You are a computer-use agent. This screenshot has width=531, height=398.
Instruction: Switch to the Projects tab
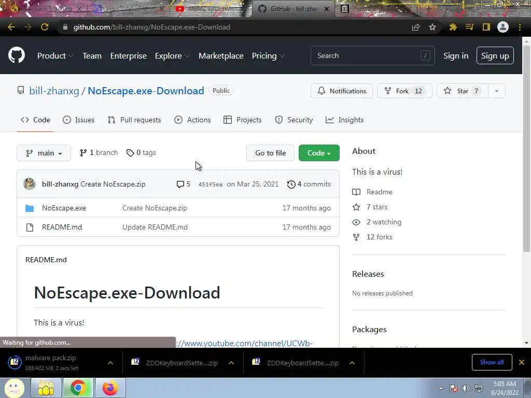point(243,120)
